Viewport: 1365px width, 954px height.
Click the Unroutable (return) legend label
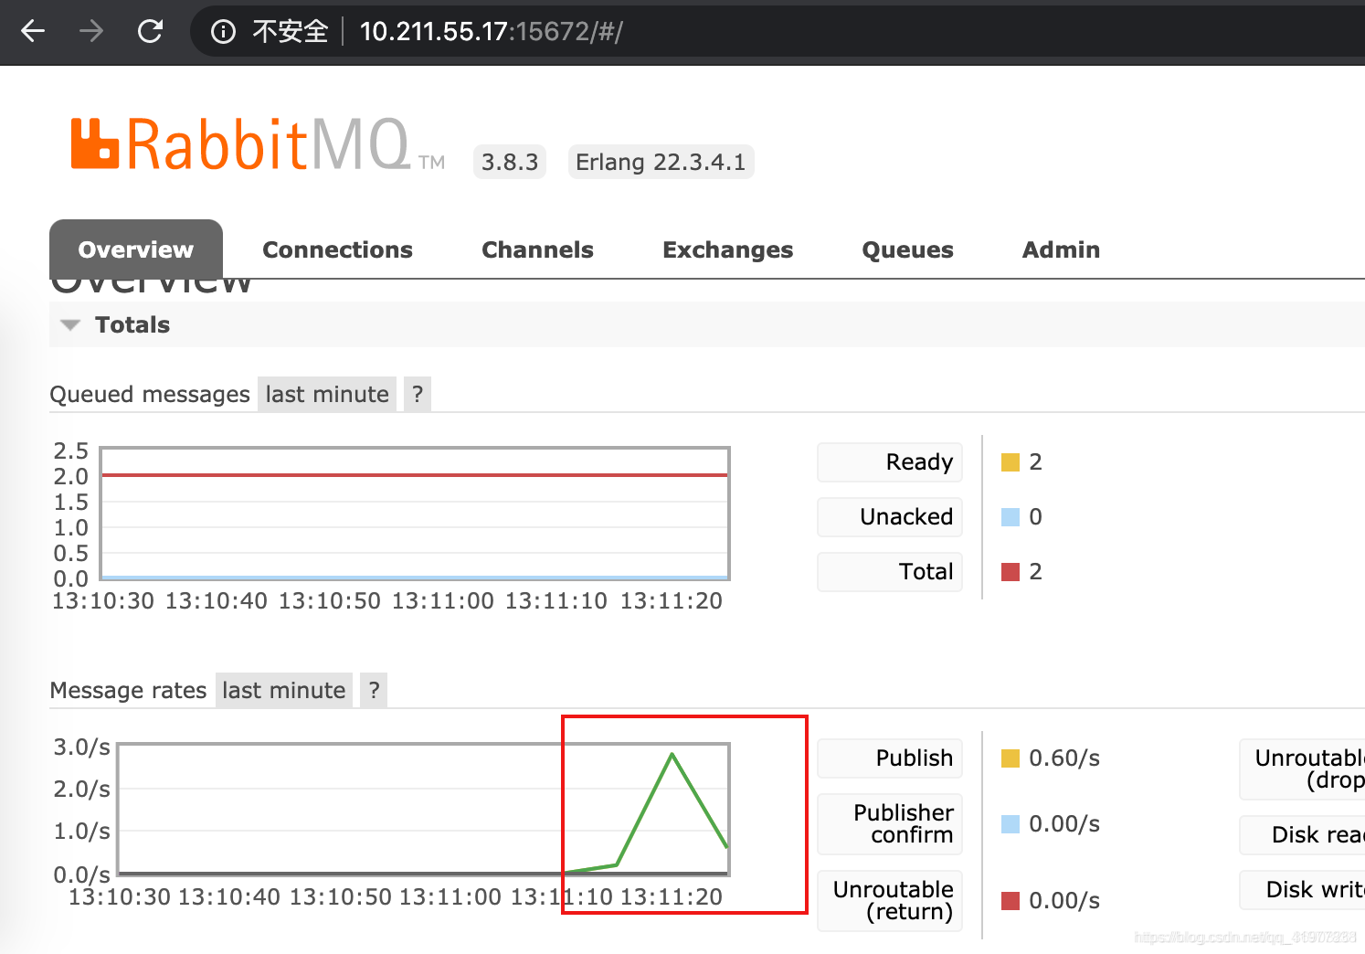coord(890,900)
